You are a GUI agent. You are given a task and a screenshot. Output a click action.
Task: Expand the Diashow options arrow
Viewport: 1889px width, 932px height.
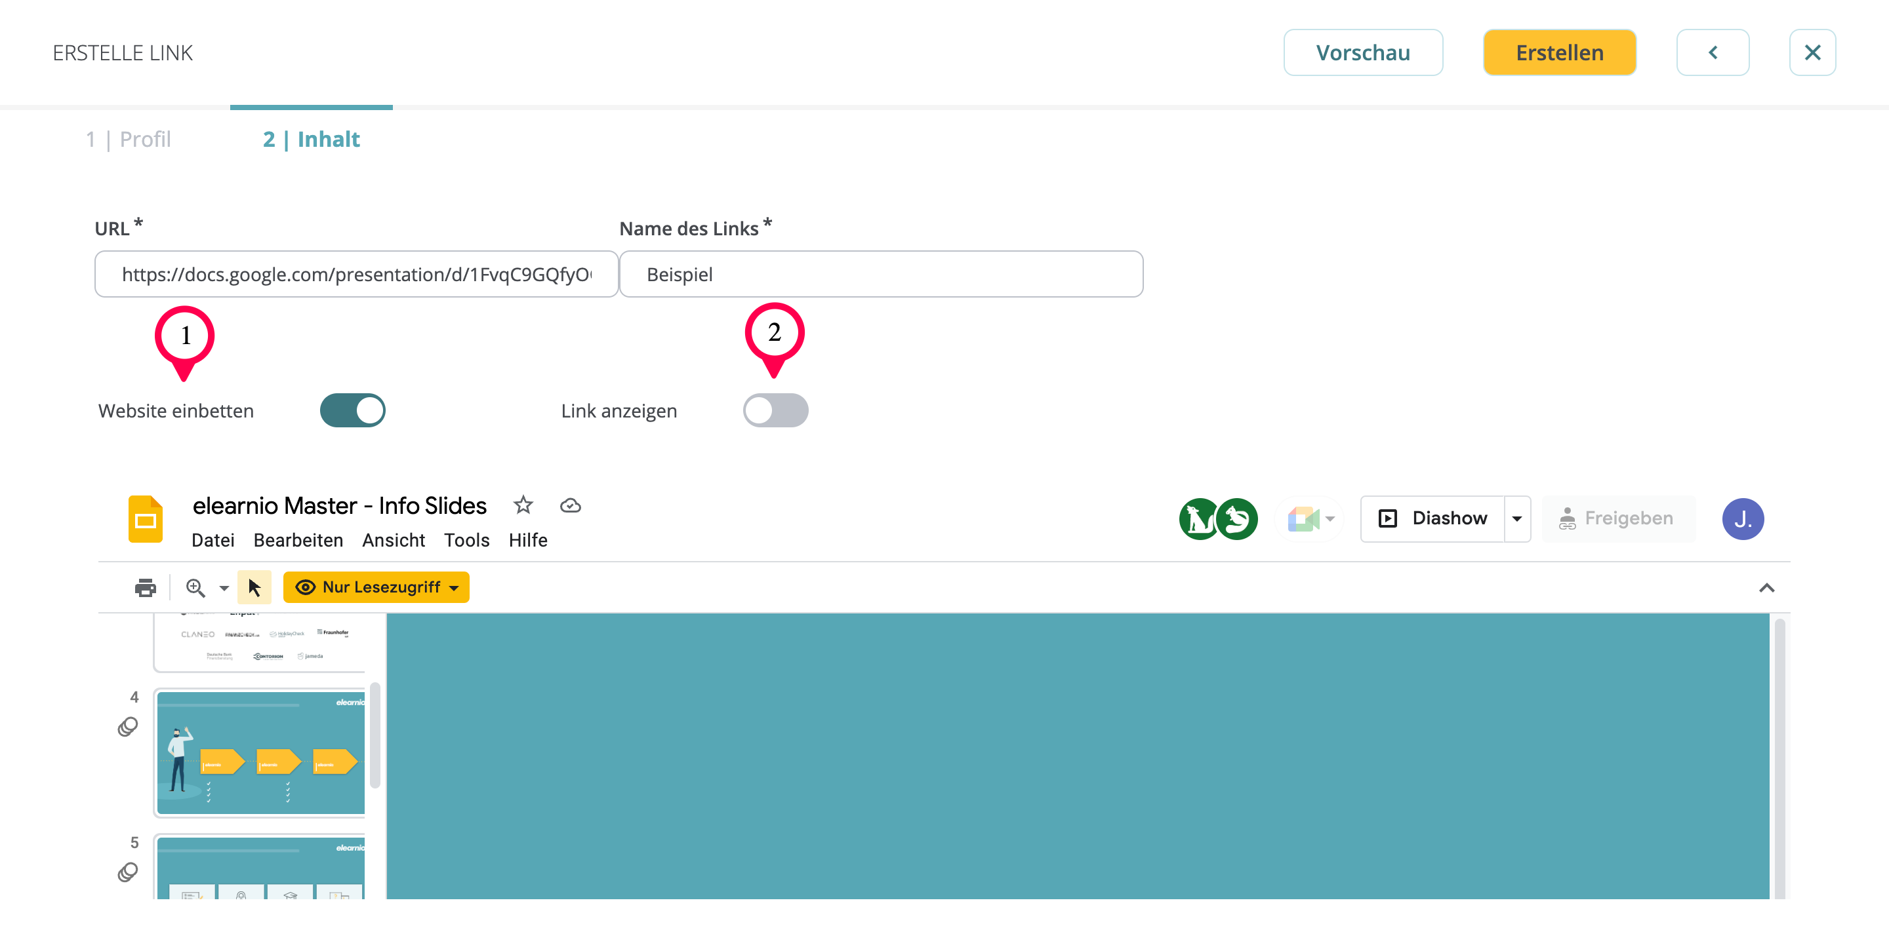tap(1517, 518)
